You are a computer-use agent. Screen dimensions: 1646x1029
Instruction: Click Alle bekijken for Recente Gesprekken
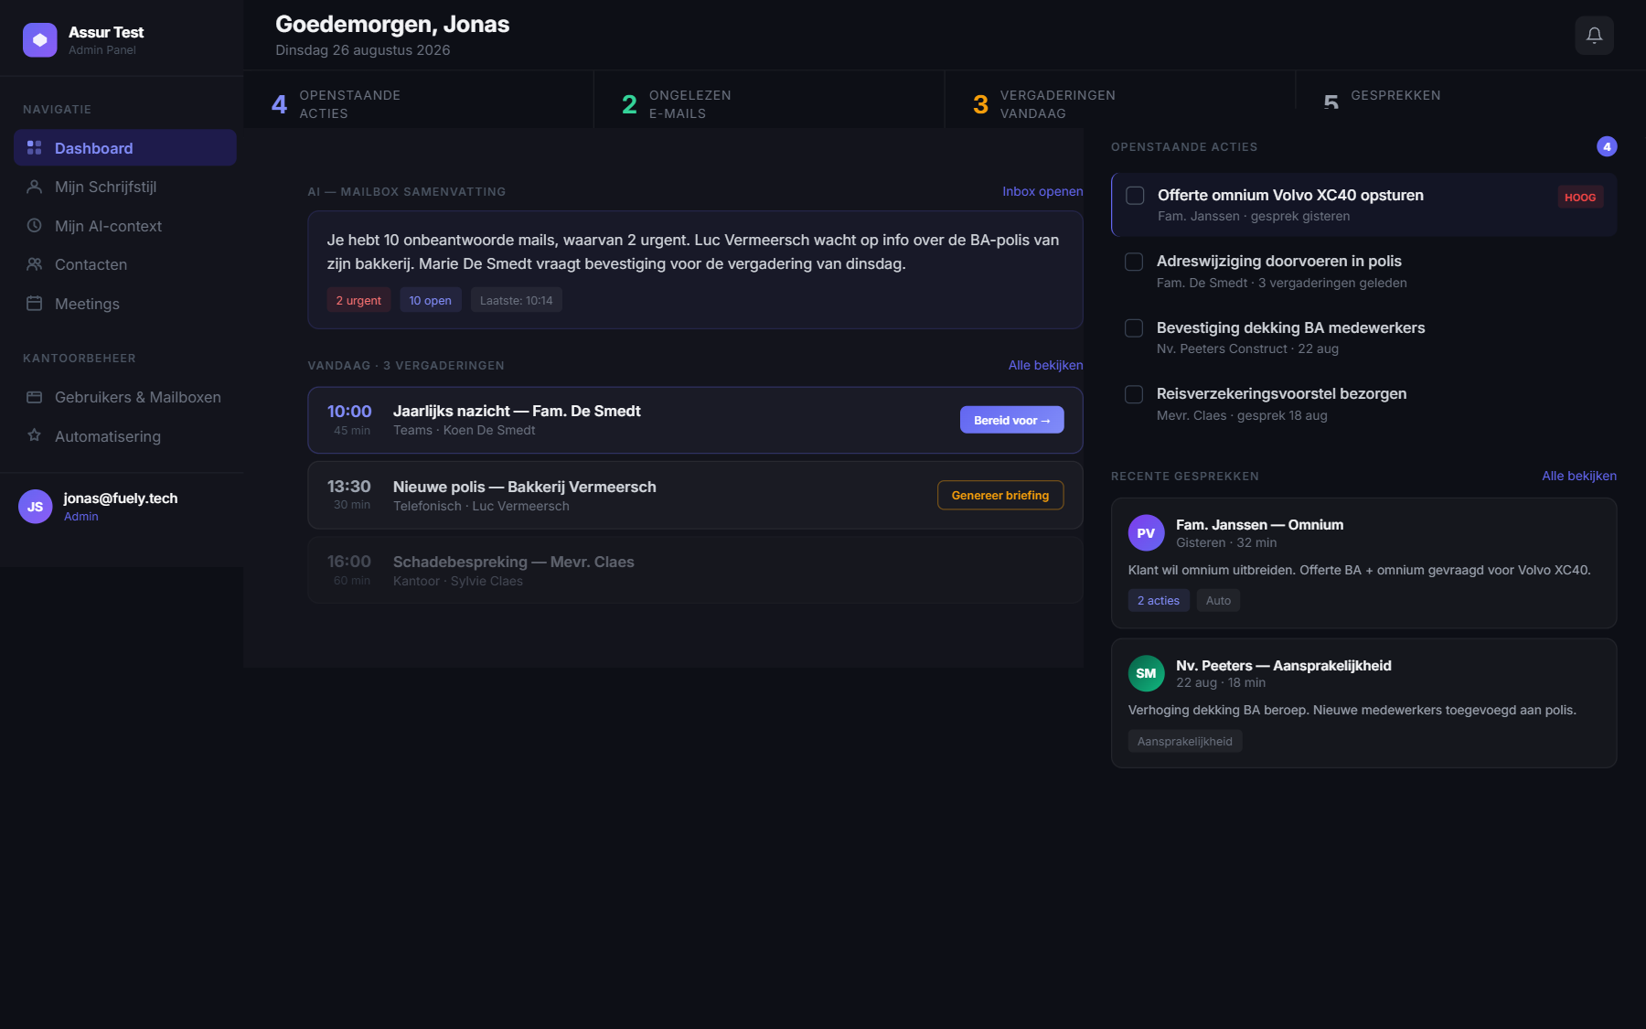(x=1579, y=476)
